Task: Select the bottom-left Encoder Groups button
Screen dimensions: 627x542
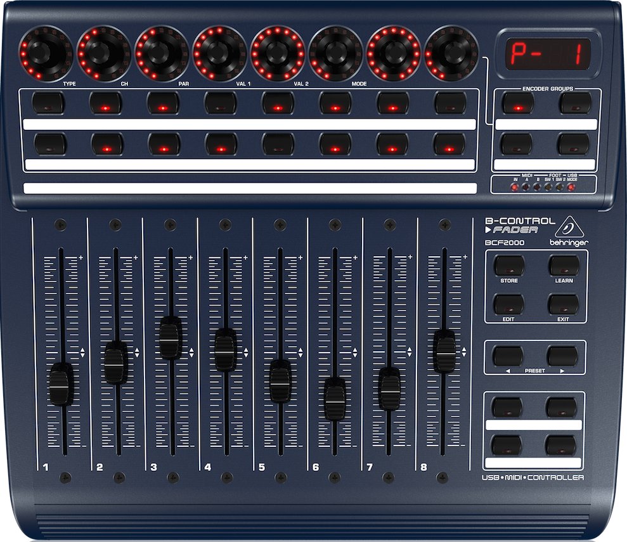Action: coord(517,144)
